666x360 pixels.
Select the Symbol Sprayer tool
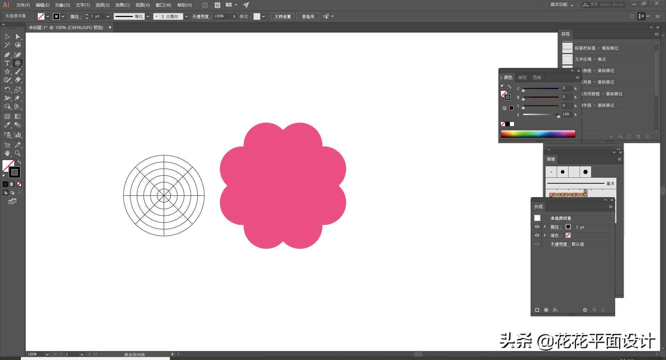point(7,135)
